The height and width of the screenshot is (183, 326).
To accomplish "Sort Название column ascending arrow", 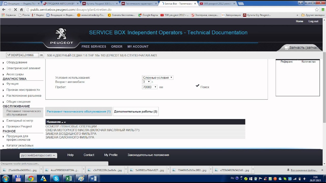I will pos(62,122).
